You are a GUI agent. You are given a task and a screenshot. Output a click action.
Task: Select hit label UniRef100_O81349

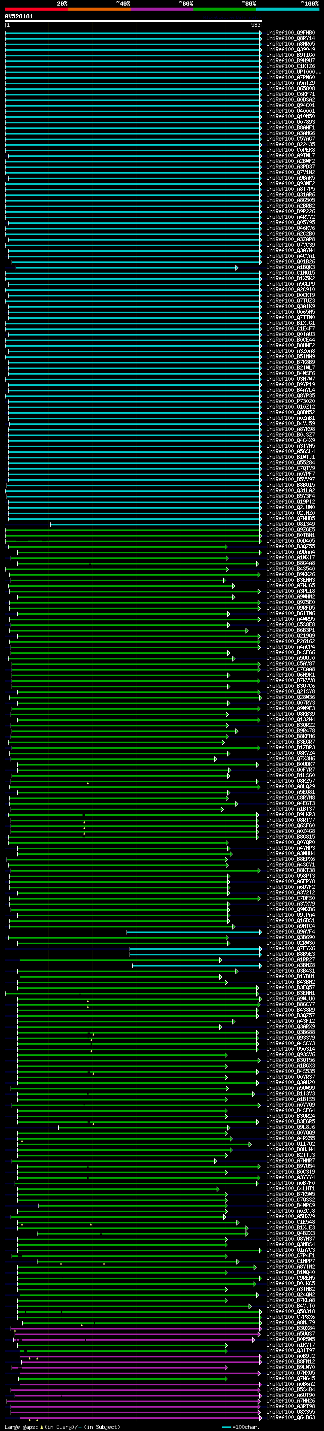tap(291, 524)
